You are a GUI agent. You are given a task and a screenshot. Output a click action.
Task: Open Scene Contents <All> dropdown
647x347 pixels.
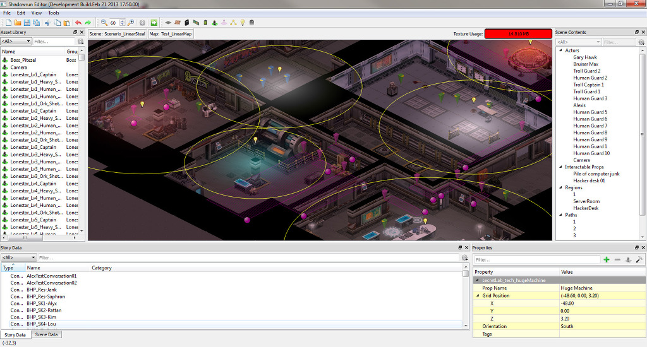point(579,42)
